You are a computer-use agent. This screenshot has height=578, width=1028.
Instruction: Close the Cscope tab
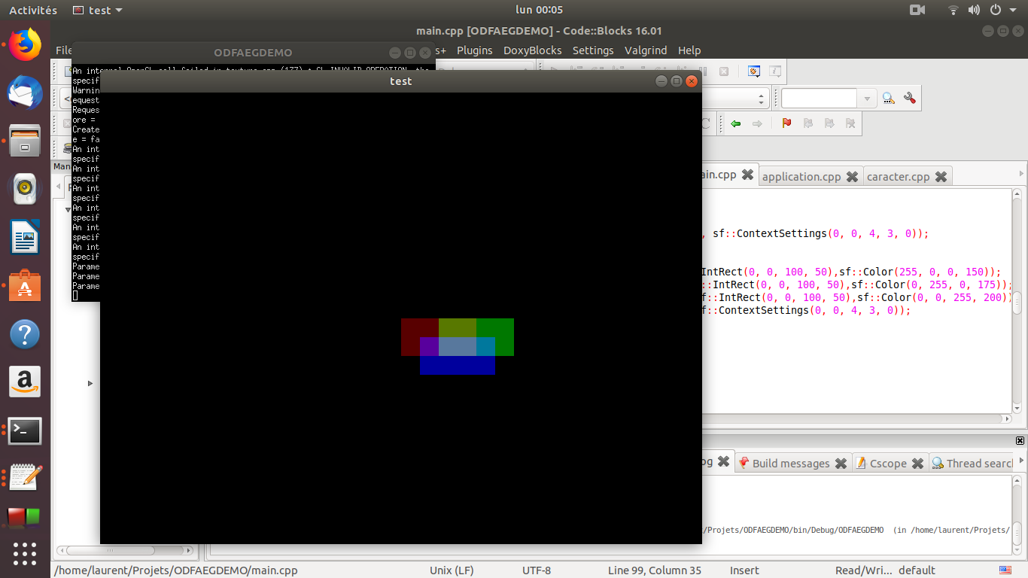(x=917, y=464)
